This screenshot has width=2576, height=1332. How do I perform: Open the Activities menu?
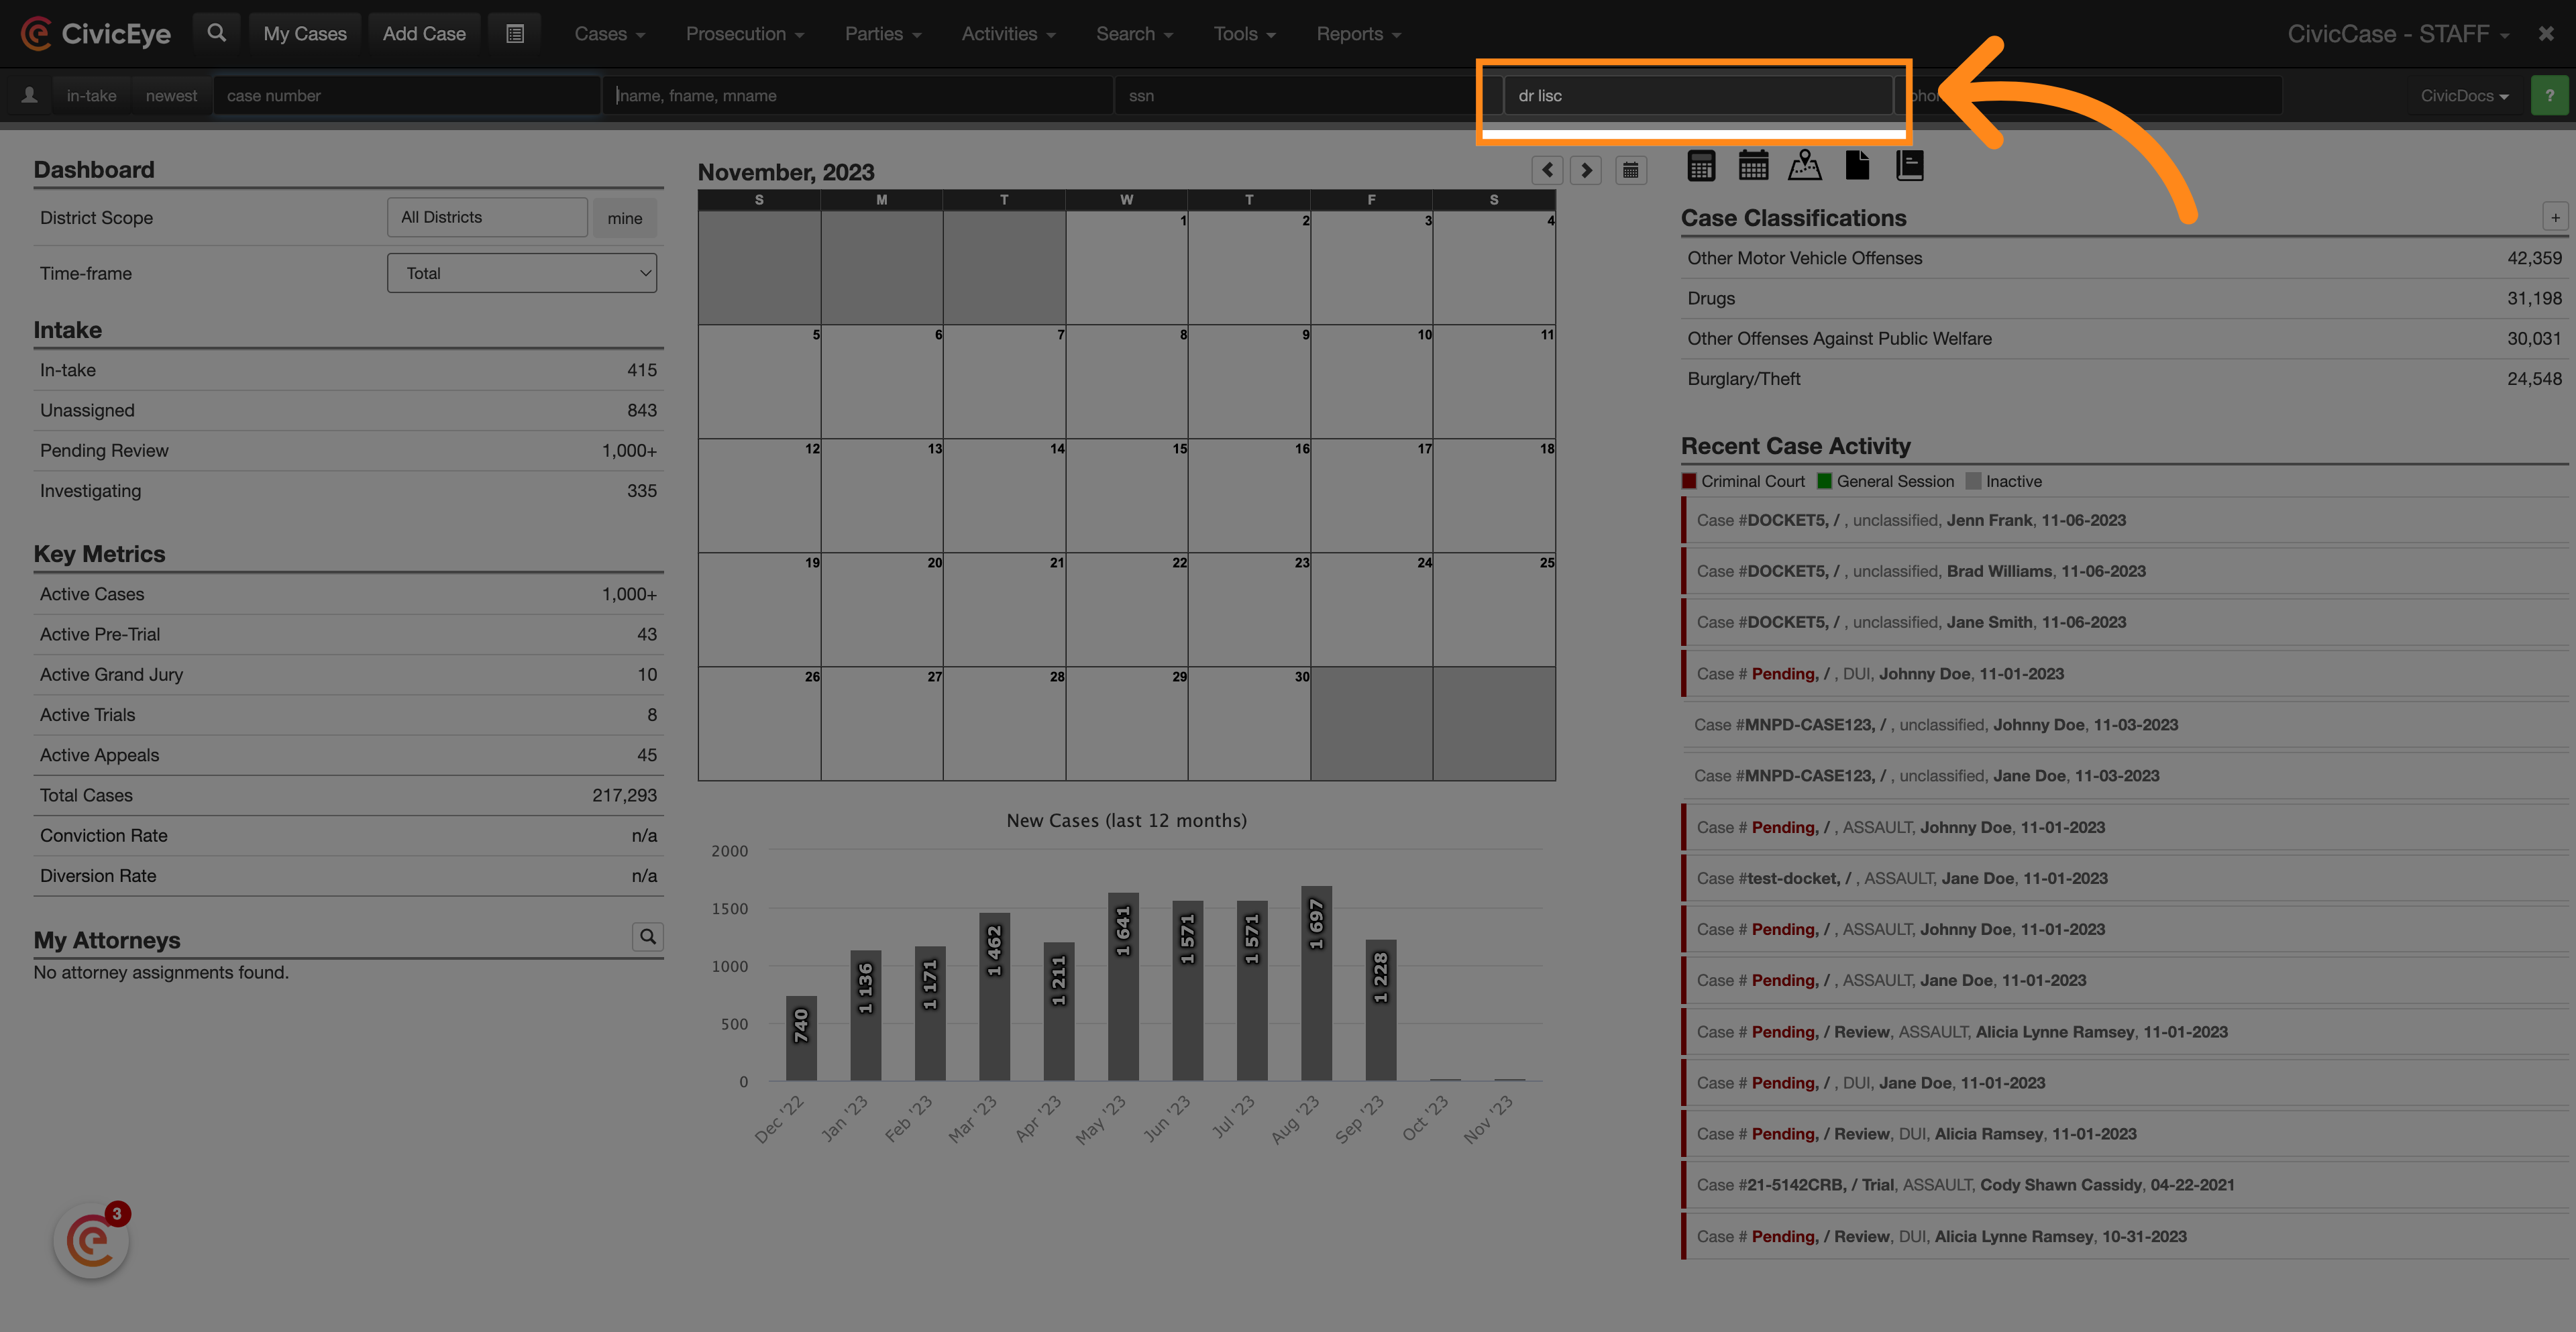1008,34
